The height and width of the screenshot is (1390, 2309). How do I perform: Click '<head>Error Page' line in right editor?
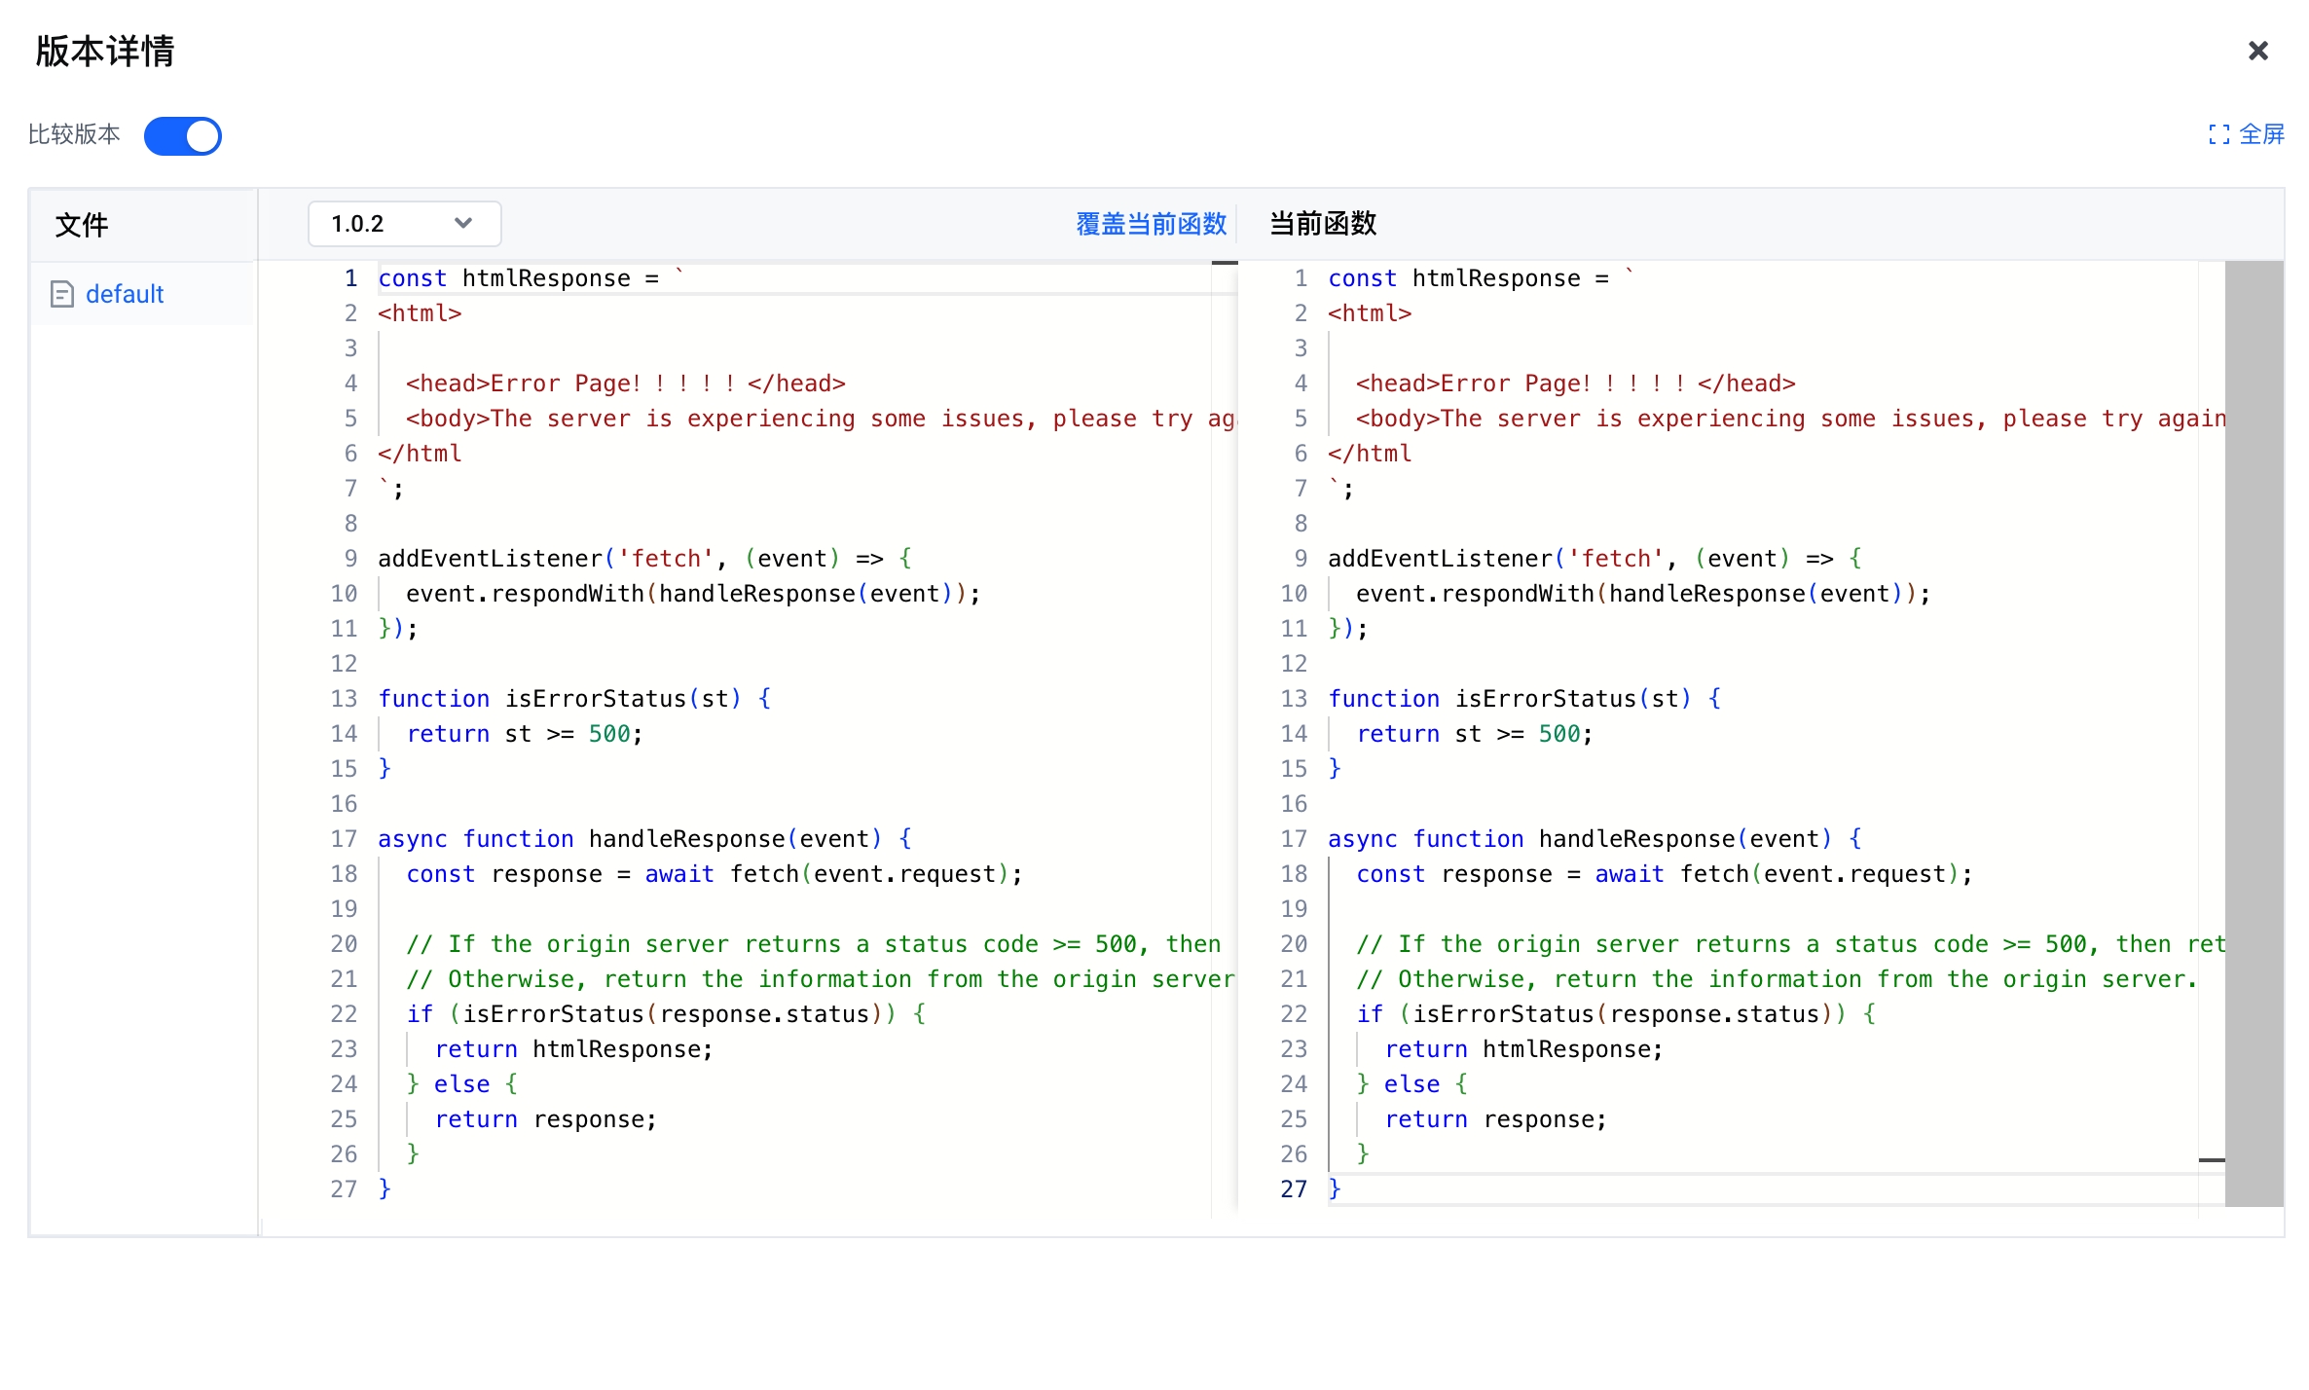(x=1575, y=384)
